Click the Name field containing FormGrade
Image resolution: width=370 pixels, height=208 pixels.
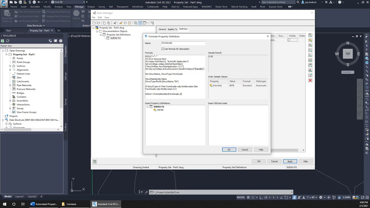(x=183, y=43)
